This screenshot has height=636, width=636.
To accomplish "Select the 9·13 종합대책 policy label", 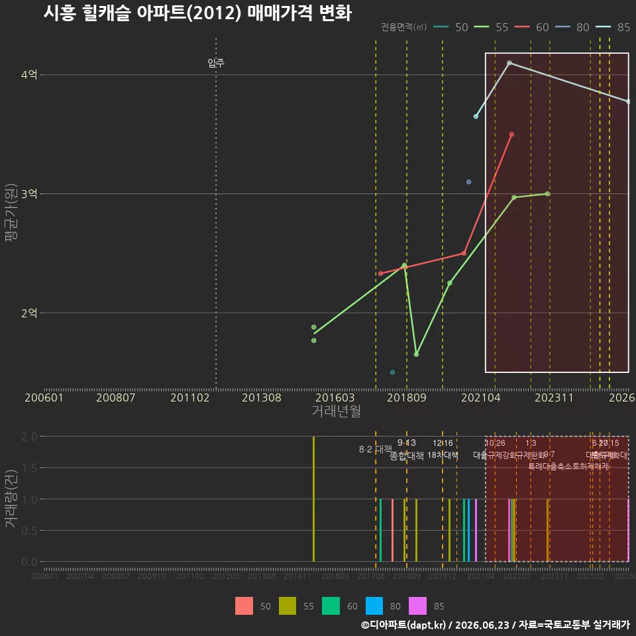I will point(406,449).
